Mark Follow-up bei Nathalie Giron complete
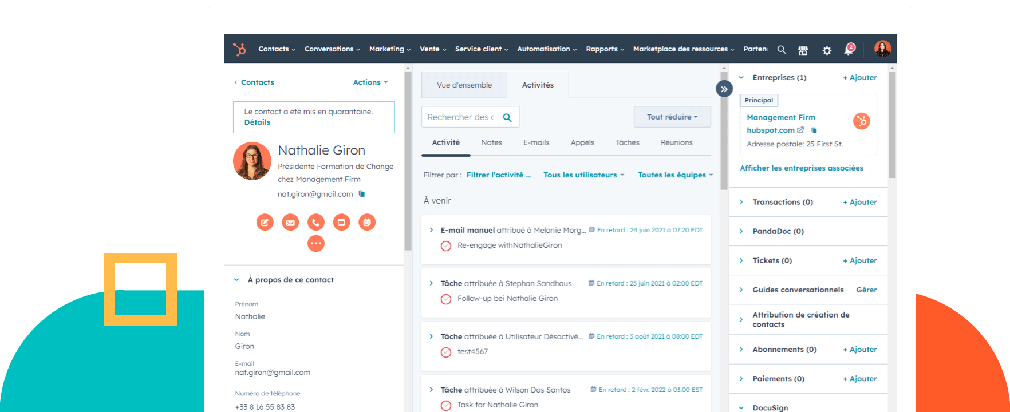Viewport: 1010px width, 412px height. (x=446, y=299)
